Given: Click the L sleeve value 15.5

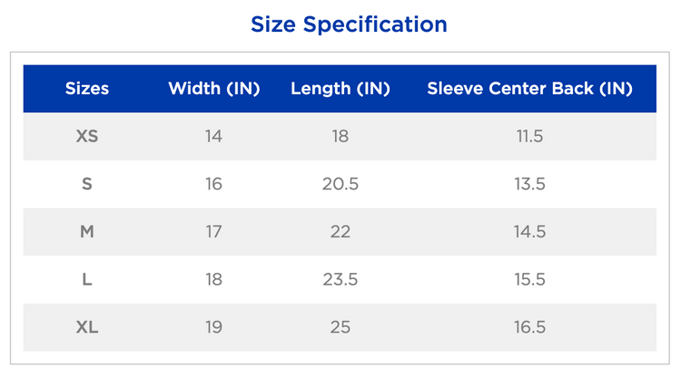Looking at the screenshot, I should coord(529,280).
